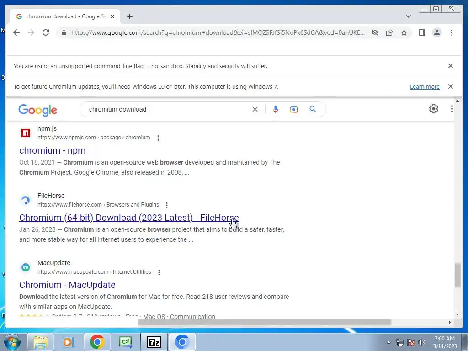The image size is (468, 351).
Task: Dismiss the no-sandbox warning bar
Action: (x=451, y=66)
